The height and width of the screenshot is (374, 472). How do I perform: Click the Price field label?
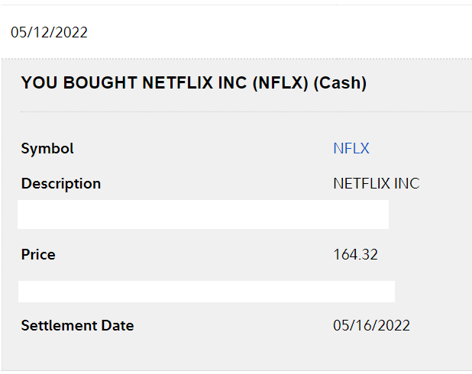click(38, 255)
